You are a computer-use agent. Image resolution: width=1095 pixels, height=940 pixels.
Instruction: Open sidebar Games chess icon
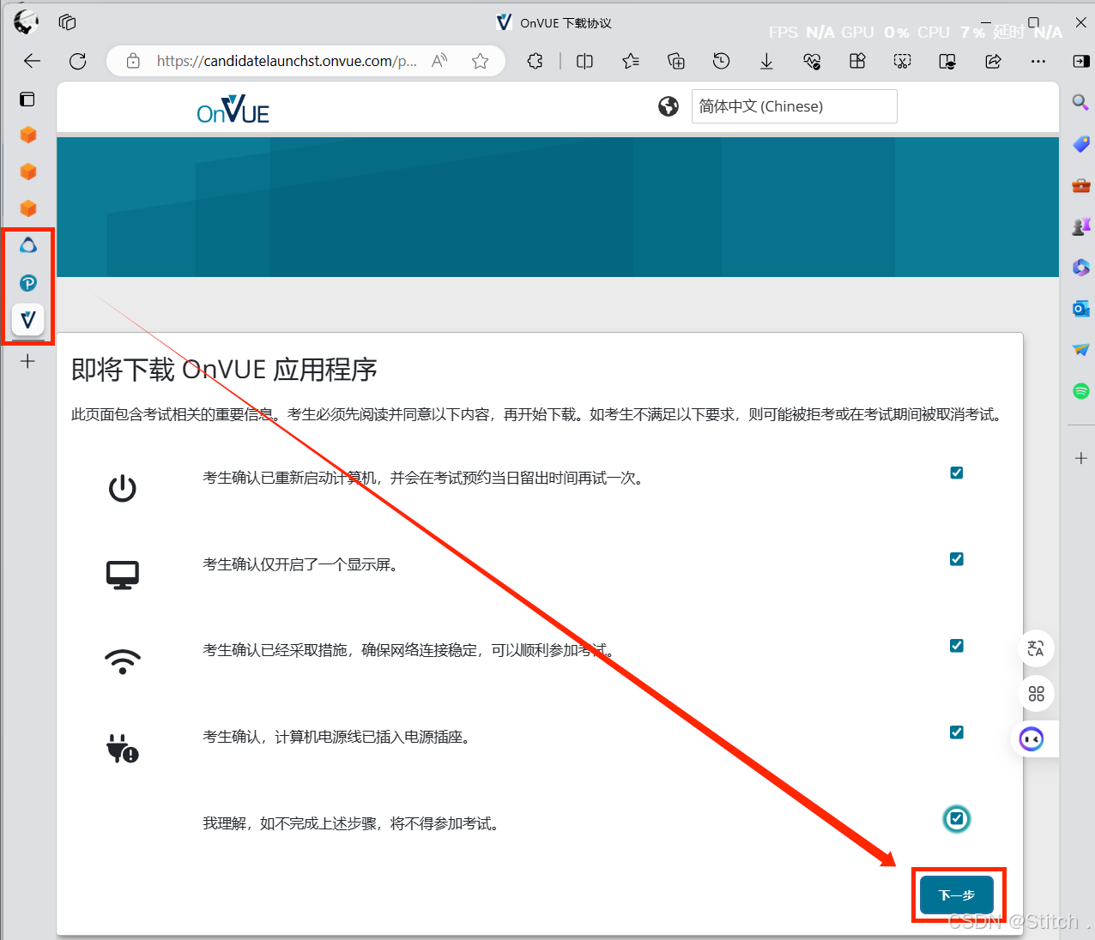(x=1080, y=226)
